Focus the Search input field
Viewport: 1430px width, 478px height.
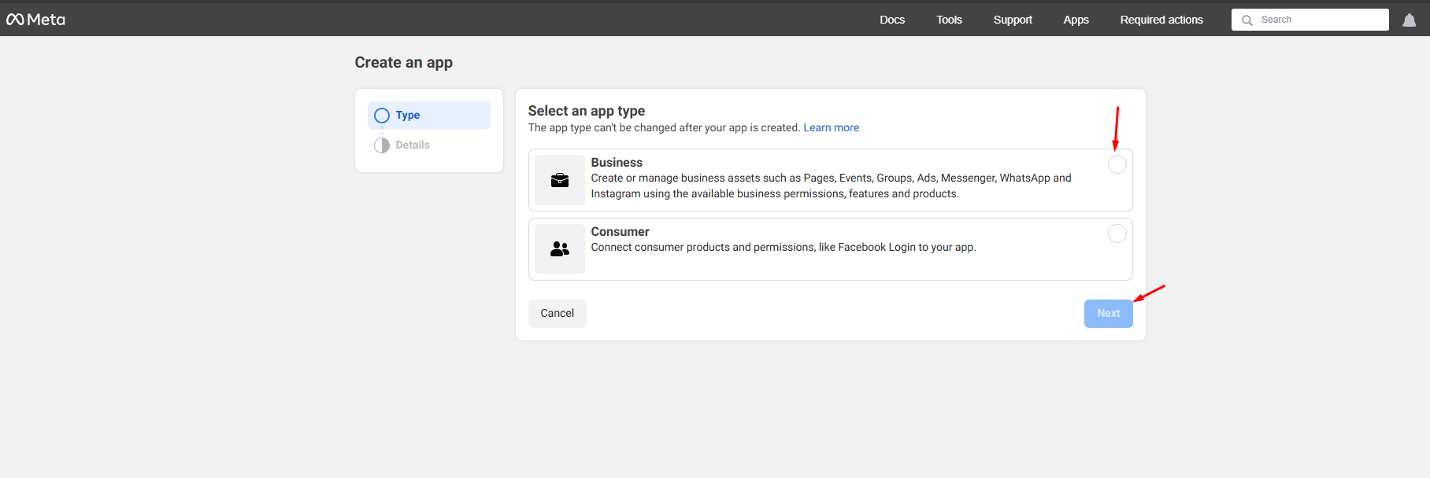coord(1321,20)
